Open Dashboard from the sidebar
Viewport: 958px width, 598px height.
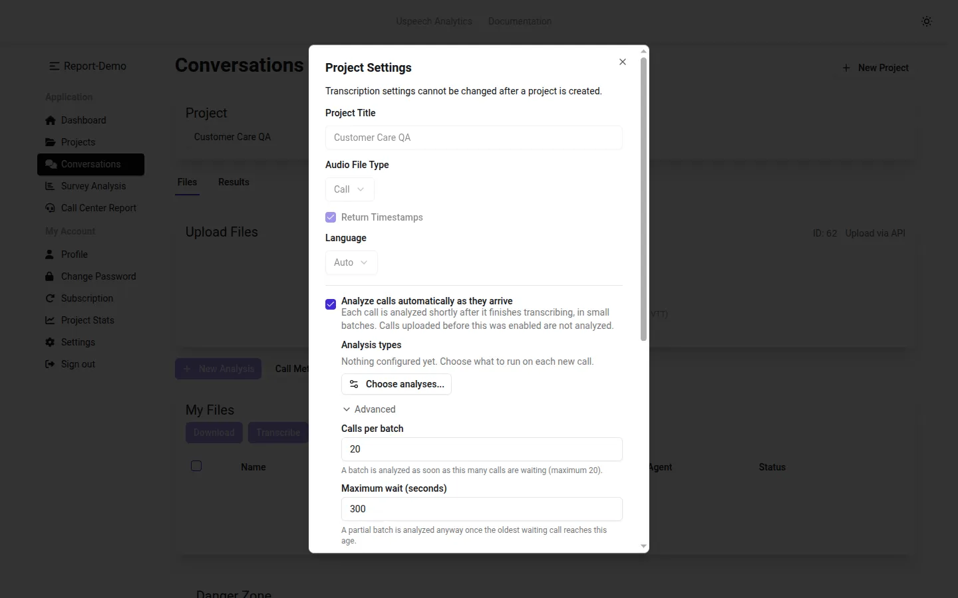(91, 120)
